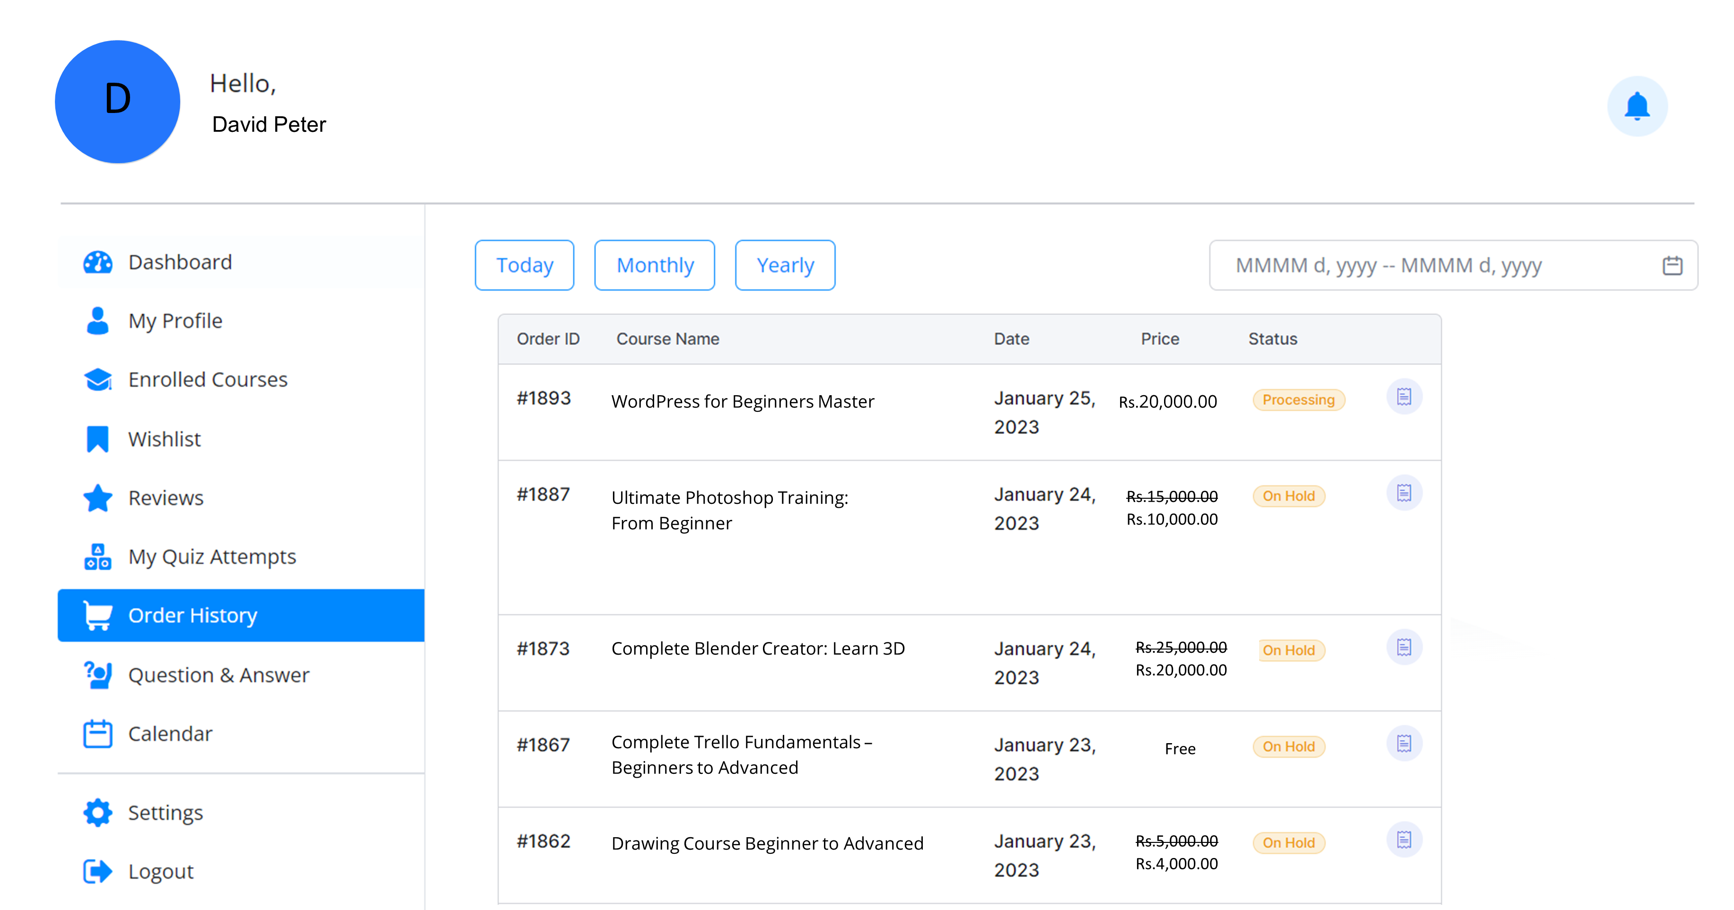Filter orders by Monthly
The height and width of the screenshot is (910, 1734).
click(x=654, y=266)
